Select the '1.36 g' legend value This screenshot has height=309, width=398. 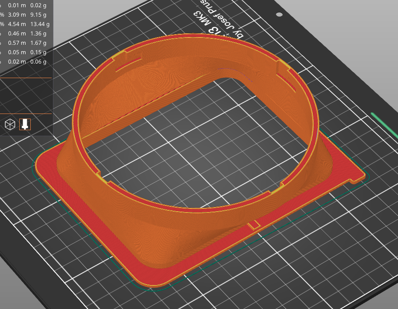click(x=38, y=33)
